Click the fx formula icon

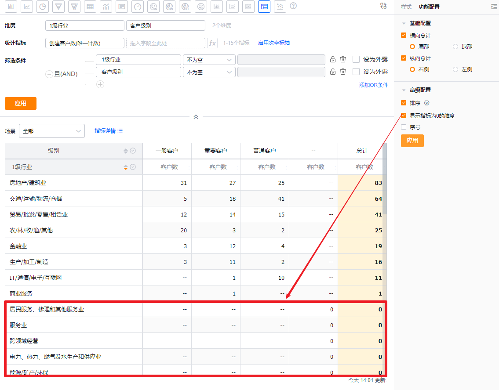click(x=212, y=43)
